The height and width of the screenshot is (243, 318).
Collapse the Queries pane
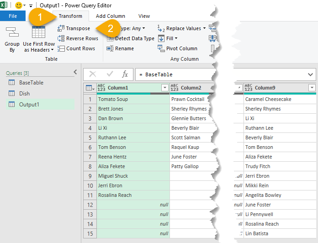75,72
